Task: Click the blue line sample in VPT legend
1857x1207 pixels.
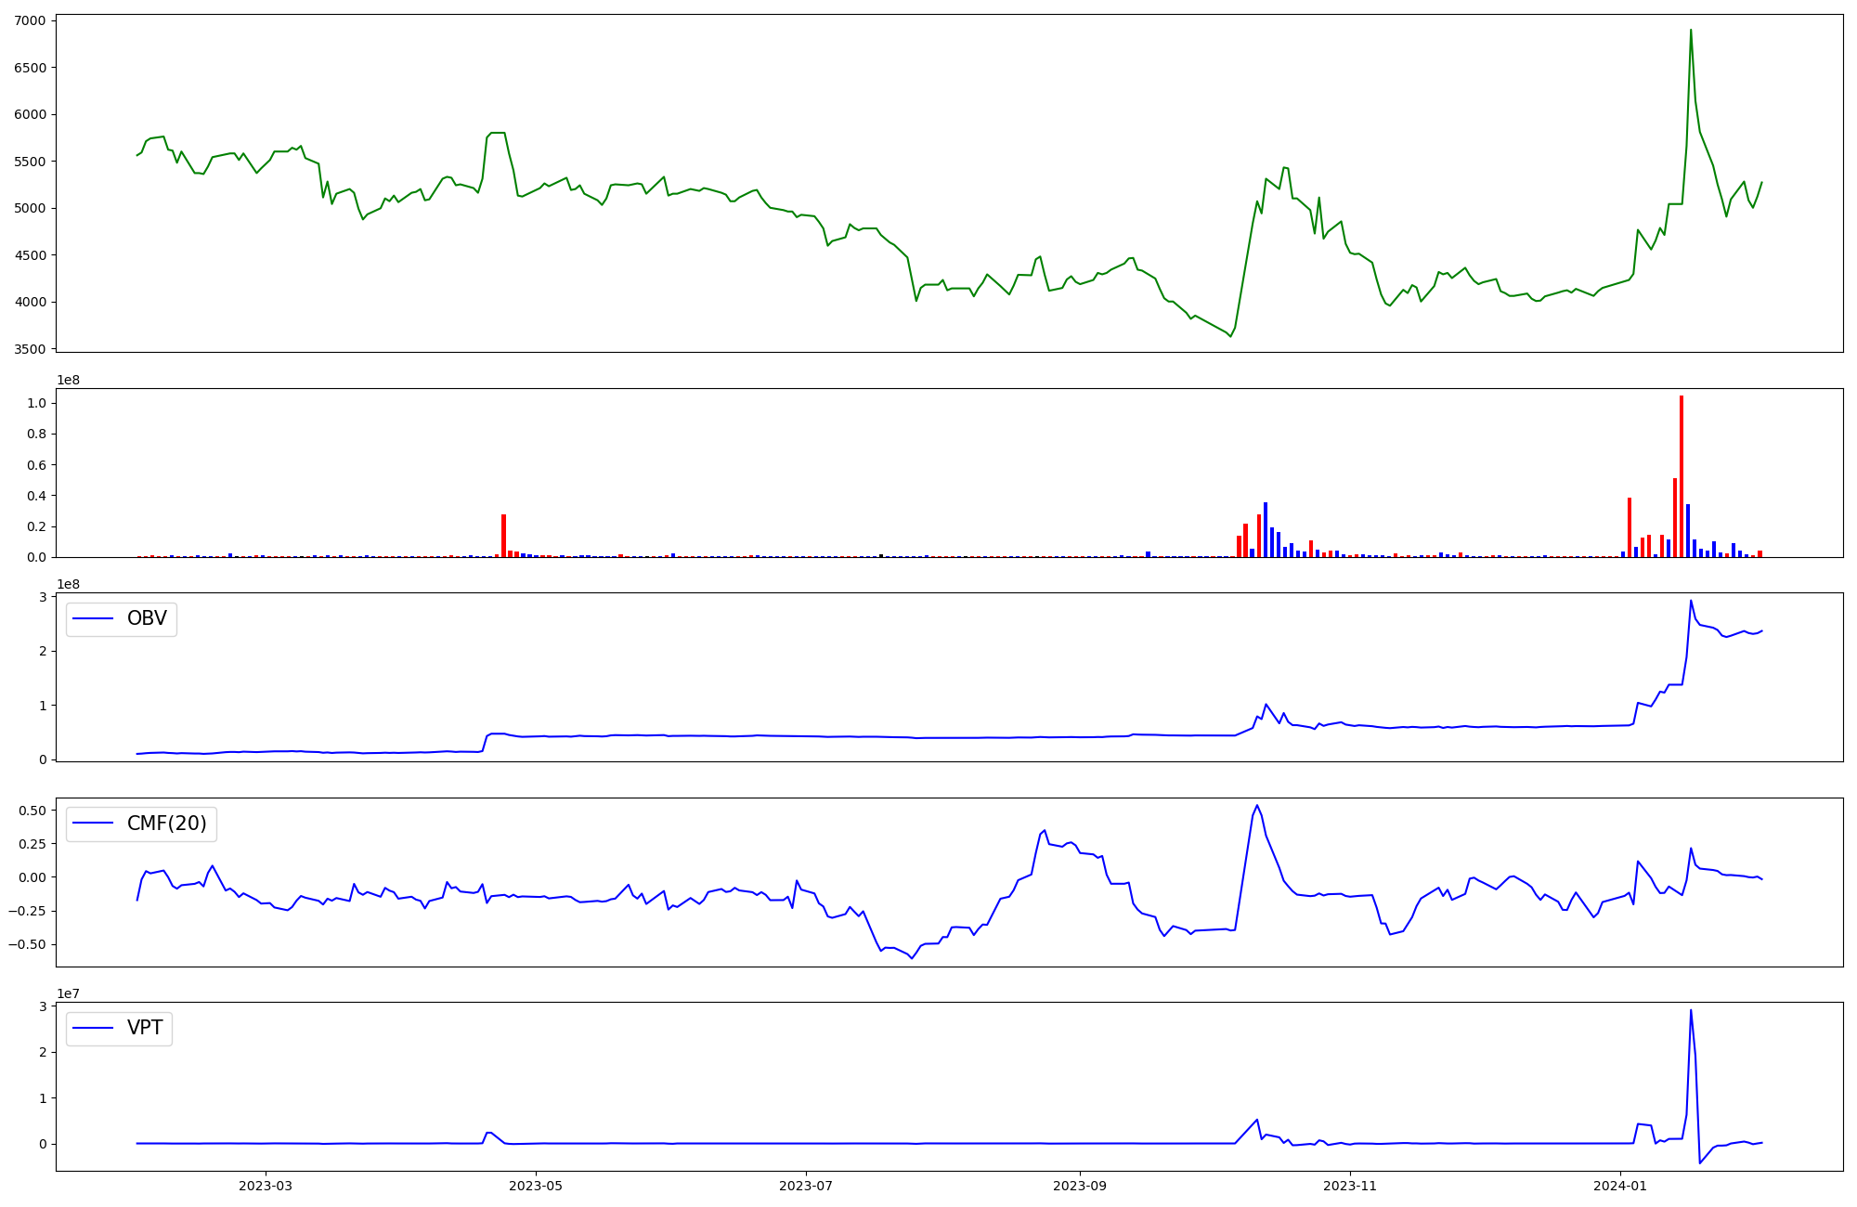Action: pos(93,1028)
